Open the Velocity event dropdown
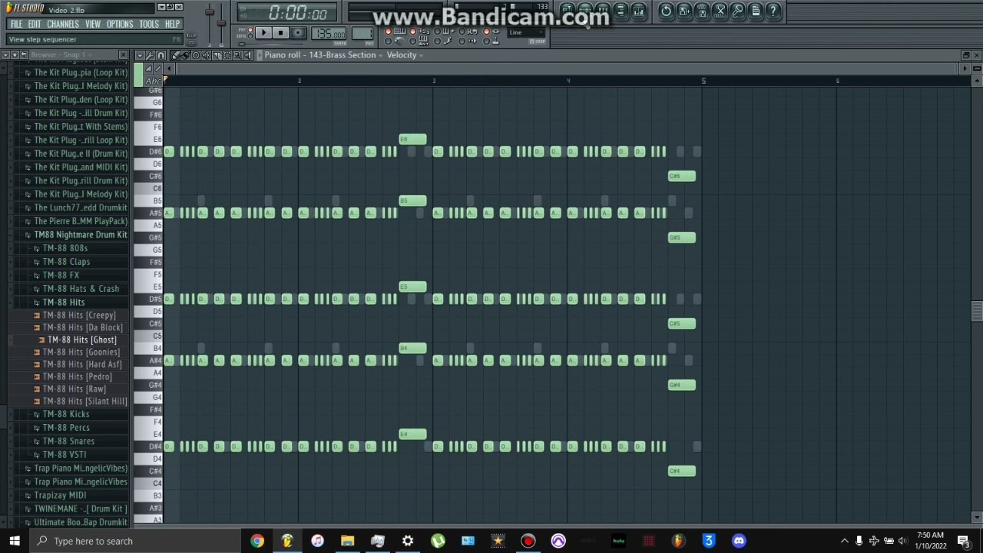 405,55
